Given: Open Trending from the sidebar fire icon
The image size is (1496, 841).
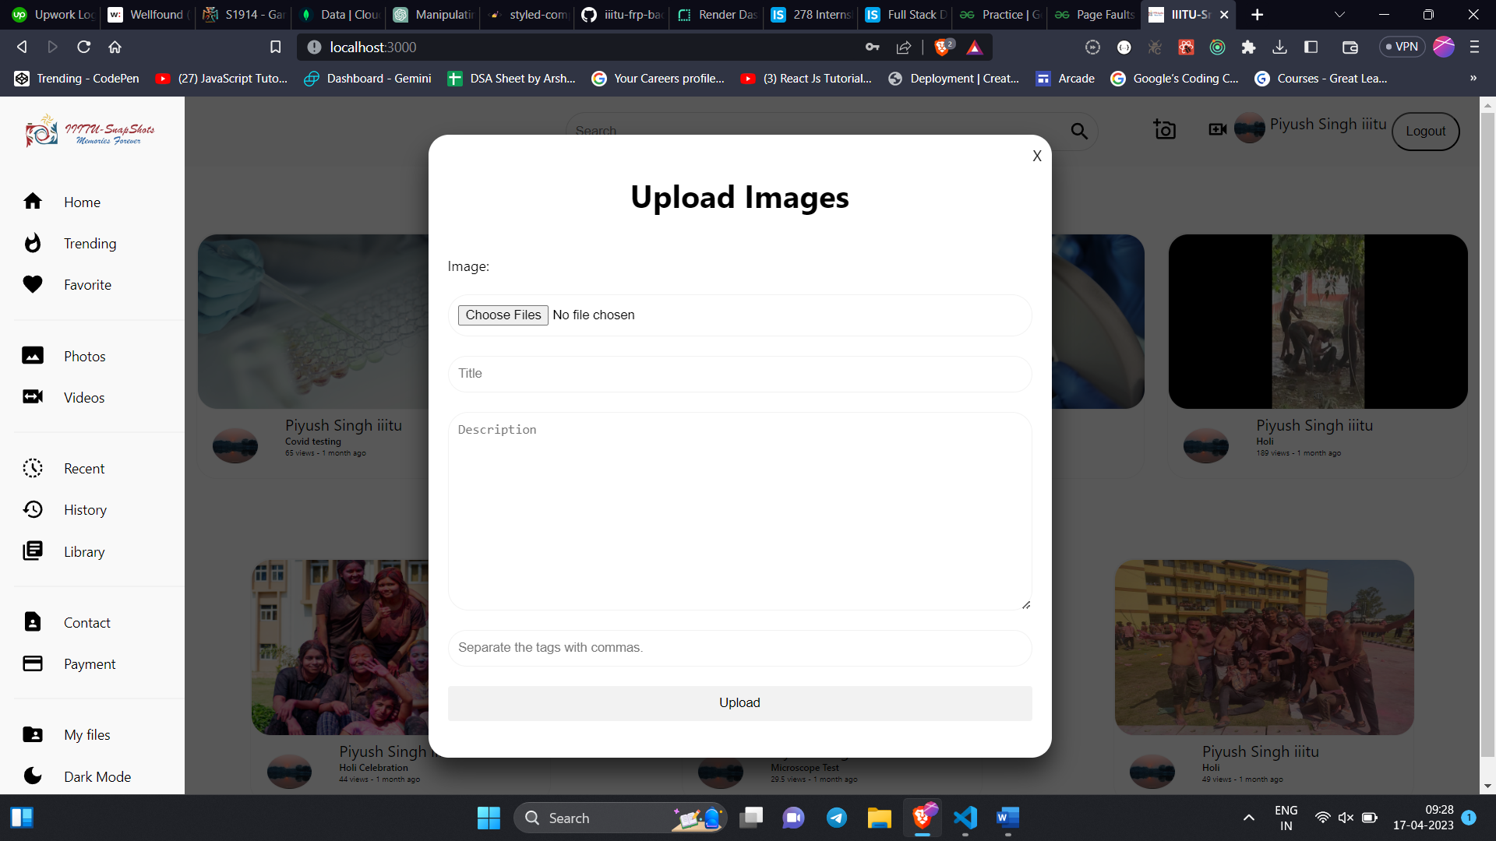Looking at the screenshot, I should click(33, 244).
